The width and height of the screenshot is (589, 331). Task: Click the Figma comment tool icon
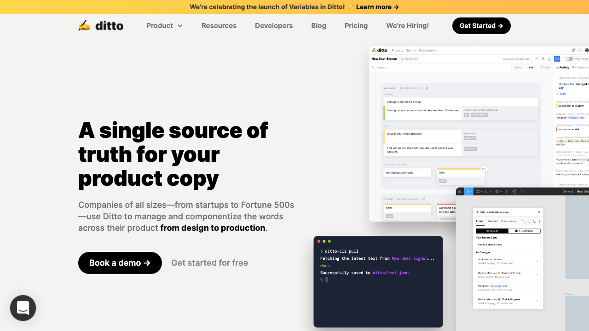[522, 192]
